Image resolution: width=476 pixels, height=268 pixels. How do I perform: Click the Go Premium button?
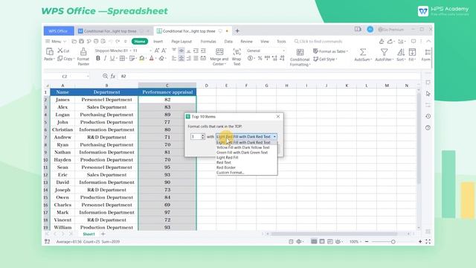tap(391, 30)
